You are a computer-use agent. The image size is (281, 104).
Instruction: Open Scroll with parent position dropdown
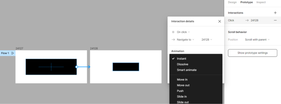pos(257,40)
